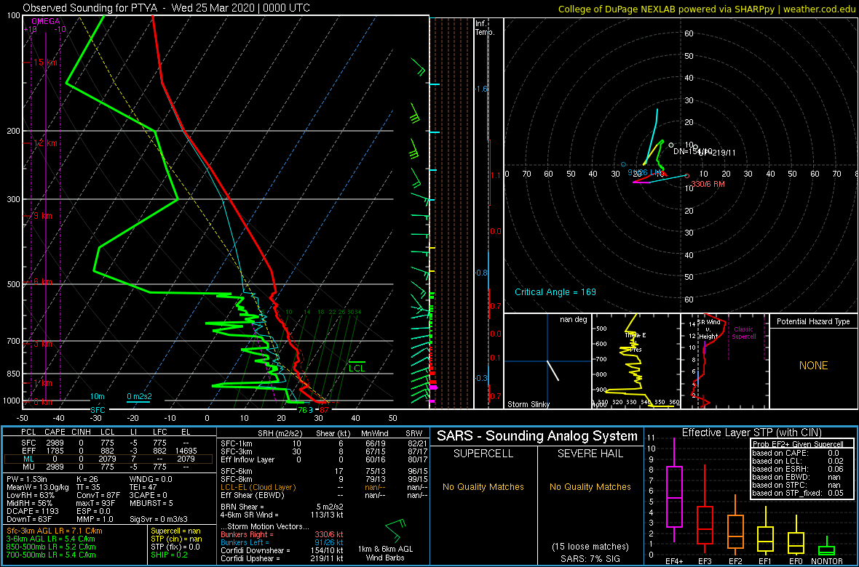Click the weather.cod.edu NEXLAB credit link
Viewport: 859px width, 567px height.
pos(708,9)
